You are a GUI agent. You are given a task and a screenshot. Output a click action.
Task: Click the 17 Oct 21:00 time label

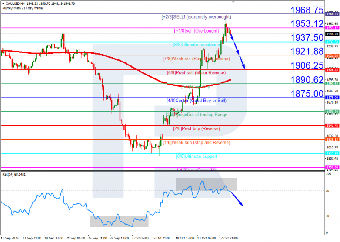[x=229, y=239]
